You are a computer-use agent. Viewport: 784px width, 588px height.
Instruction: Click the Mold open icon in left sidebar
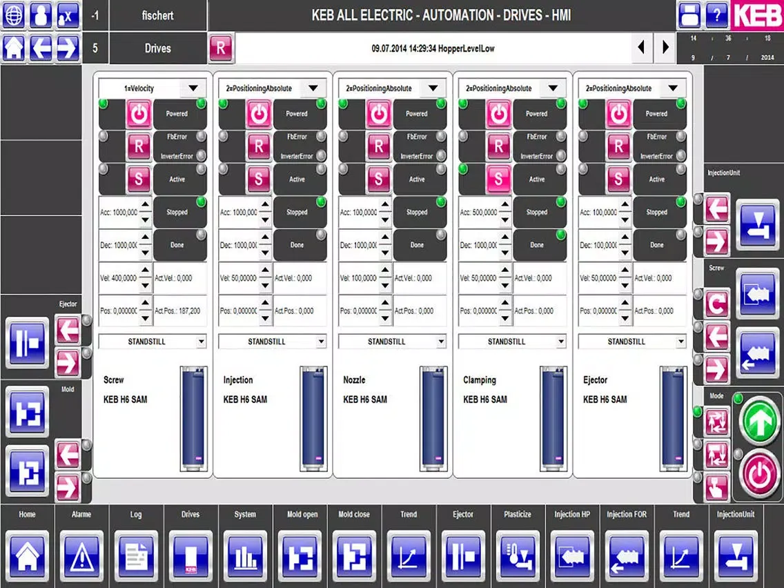pyautogui.click(x=28, y=411)
